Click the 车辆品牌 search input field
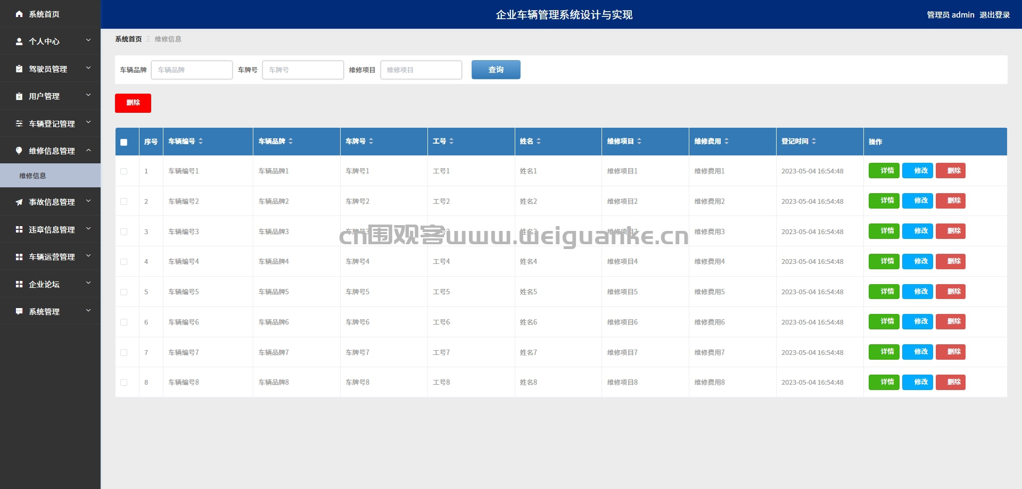This screenshot has height=489, width=1022. tap(192, 70)
